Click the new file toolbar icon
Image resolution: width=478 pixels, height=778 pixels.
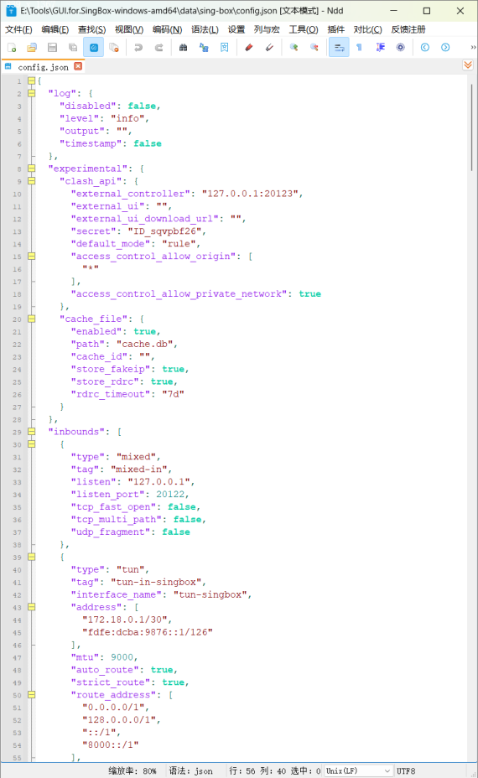point(12,48)
